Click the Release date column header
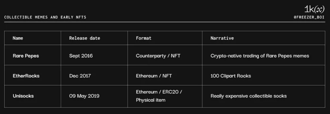Image resolution: width=330 pixels, height=114 pixels. (85, 38)
